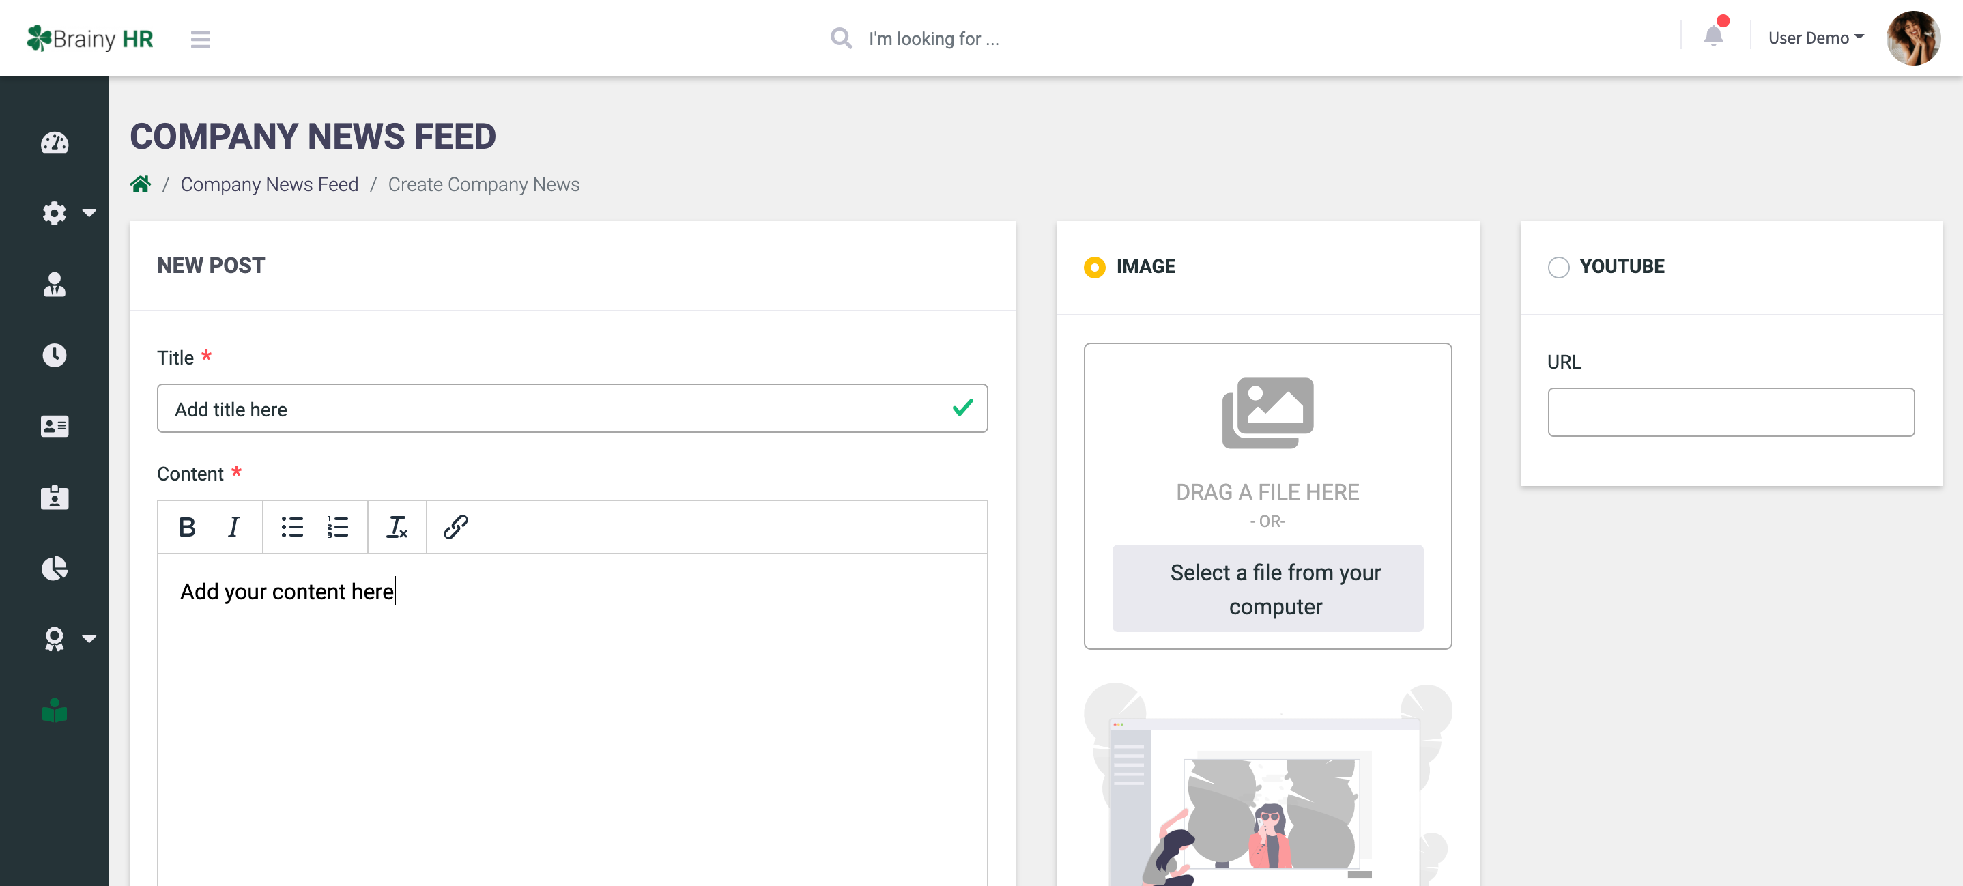This screenshot has height=886, width=1963.
Task: Insert a hyperlink in content
Action: pyautogui.click(x=456, y=526)
